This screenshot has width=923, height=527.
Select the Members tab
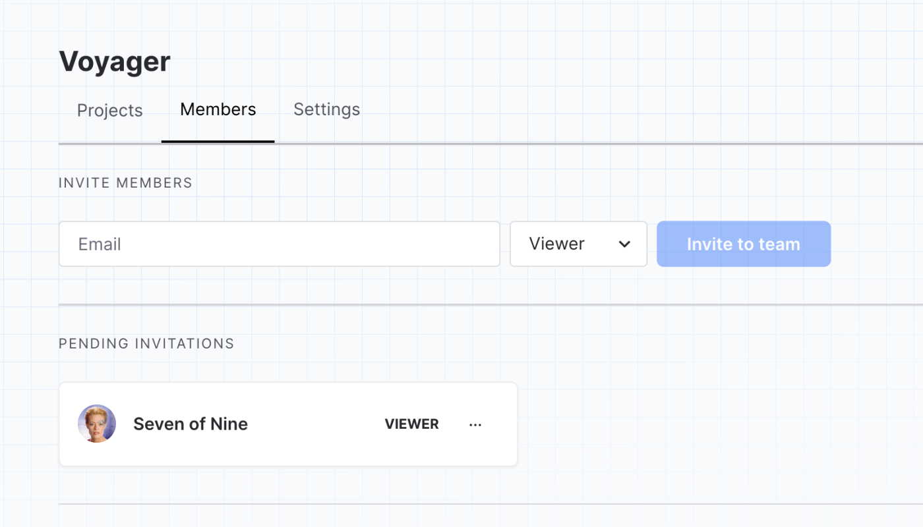[x=218, y=109]
